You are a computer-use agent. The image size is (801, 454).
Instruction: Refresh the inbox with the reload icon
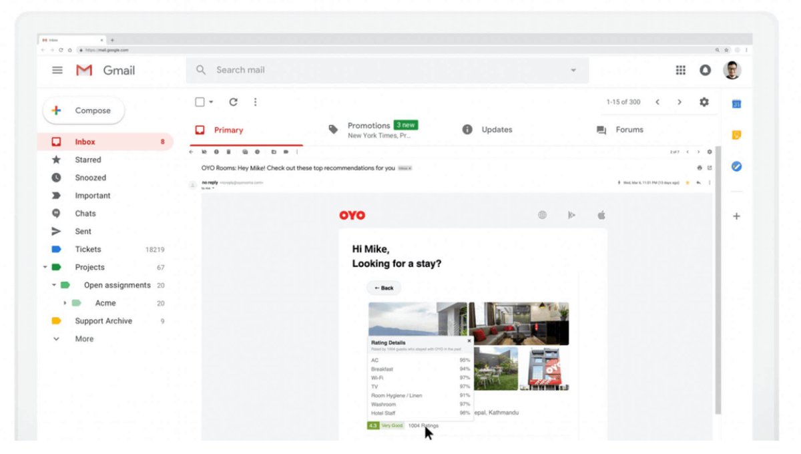pyautogui.click(x=233, y=101)
